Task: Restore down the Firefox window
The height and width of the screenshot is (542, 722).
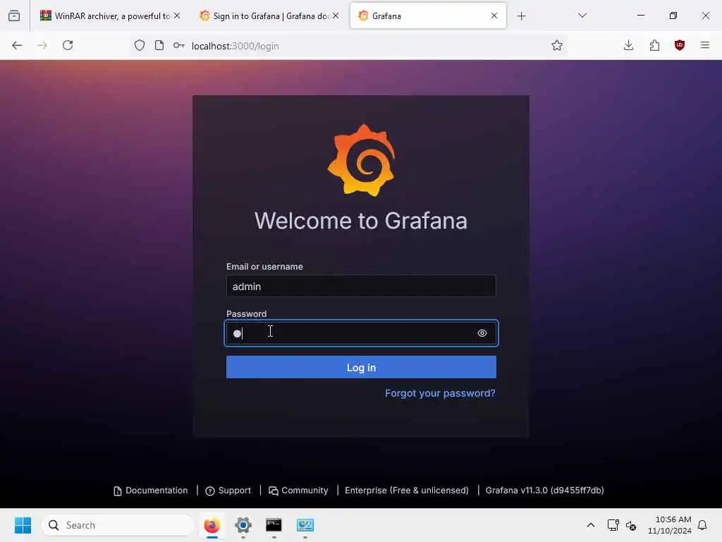Action: (673, 16)
